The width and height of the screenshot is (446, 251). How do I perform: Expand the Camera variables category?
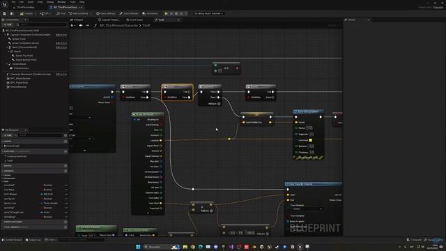[2, 175]
